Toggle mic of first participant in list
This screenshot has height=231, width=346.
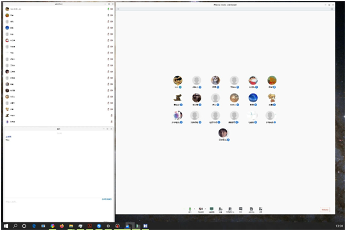(108, 9)
